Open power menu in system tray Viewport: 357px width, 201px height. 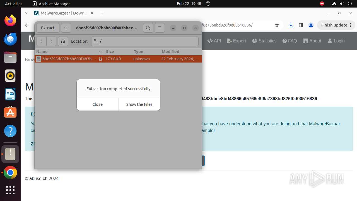tap(349, 4)
